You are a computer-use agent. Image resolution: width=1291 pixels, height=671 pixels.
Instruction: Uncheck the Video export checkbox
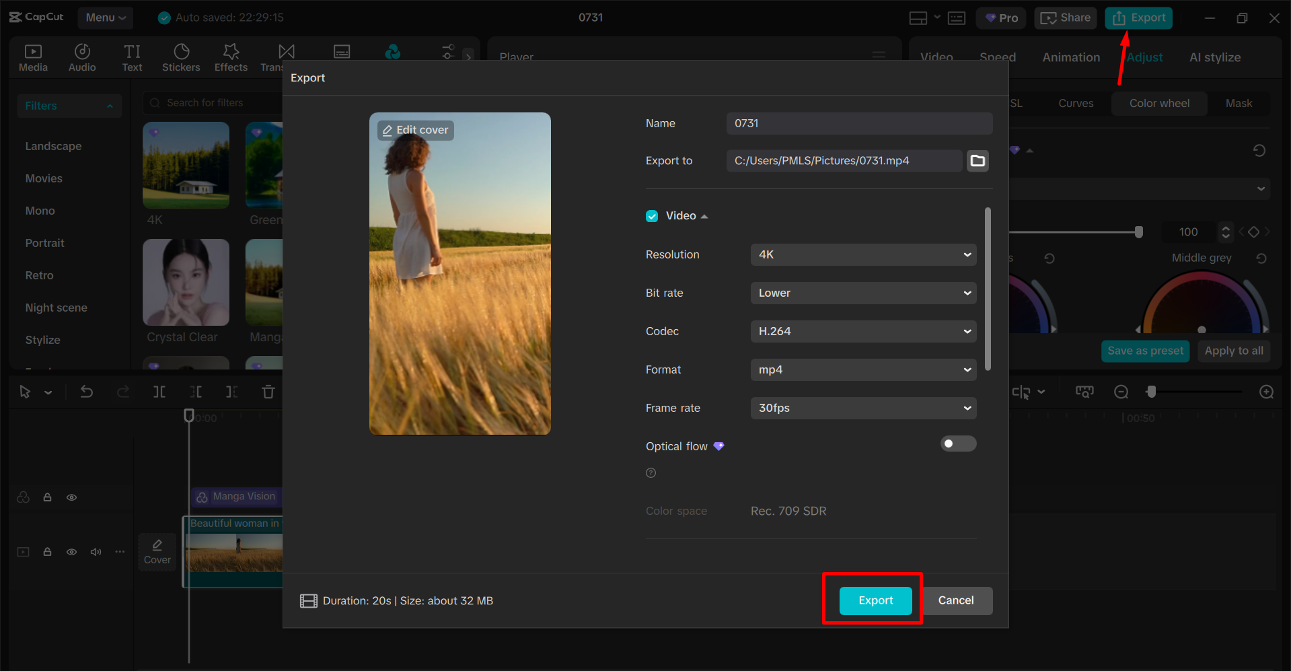click(651, 215)
